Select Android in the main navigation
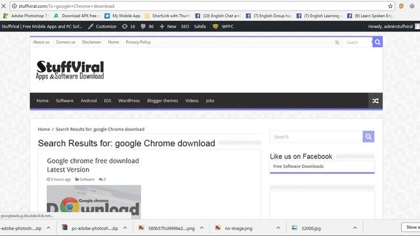The image size is (420, 236). click(x=89, y=100)
